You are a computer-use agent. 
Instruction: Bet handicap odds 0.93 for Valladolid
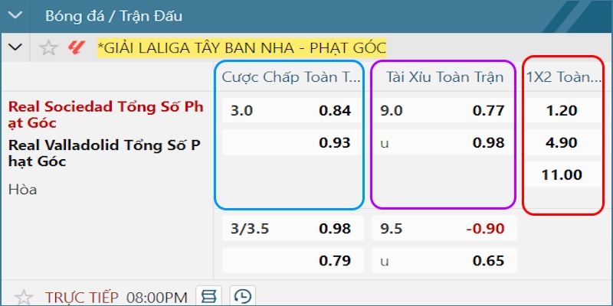click(293, 142)
